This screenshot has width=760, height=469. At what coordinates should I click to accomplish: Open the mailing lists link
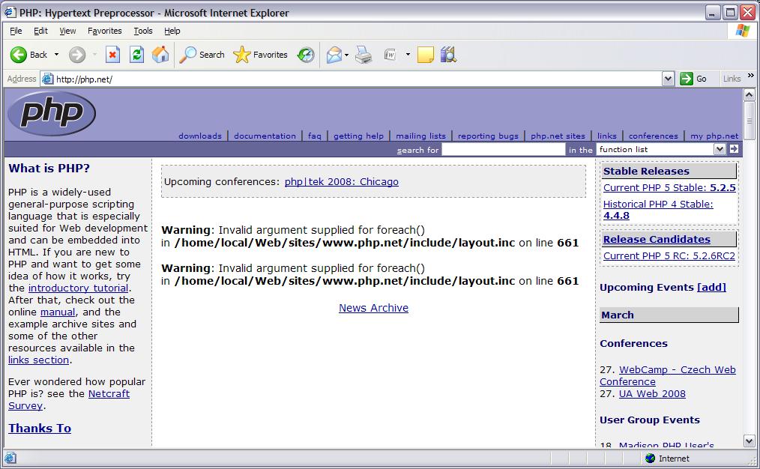[420, 136]
